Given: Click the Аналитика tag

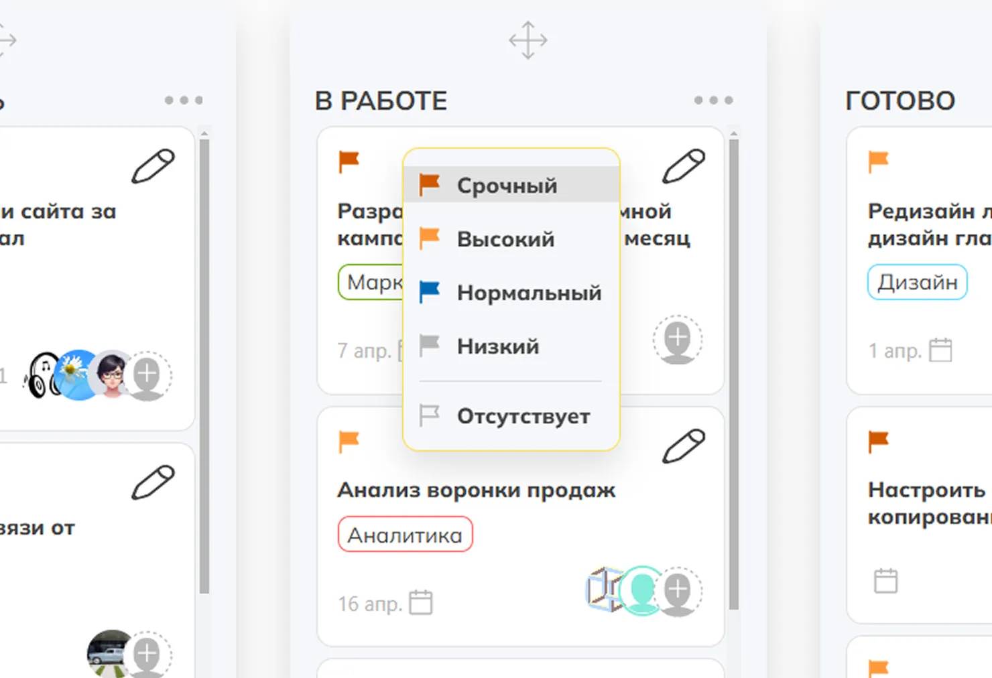Looking at the screenshot, I should [x=405, y=535].
